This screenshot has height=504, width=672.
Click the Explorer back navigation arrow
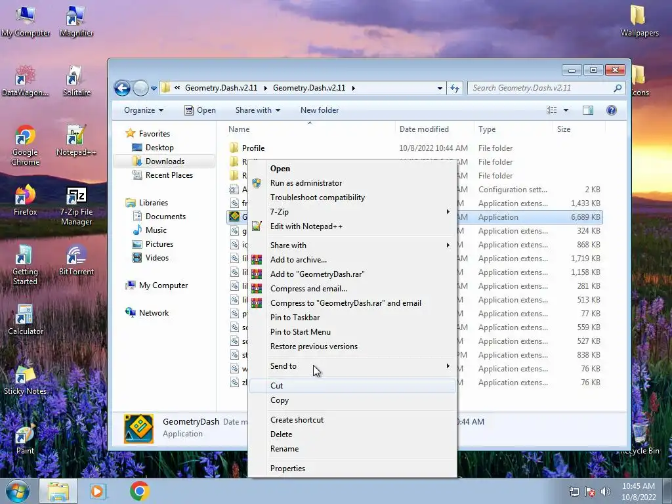pos(122,89)
